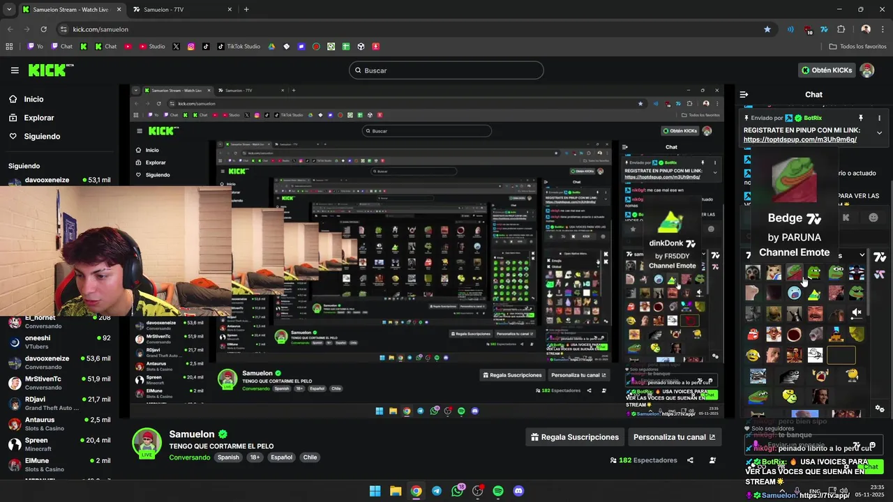Screen dimensions: 893x502
Task: Open the Kick hamburger side menu
Action: coord(15,70)
